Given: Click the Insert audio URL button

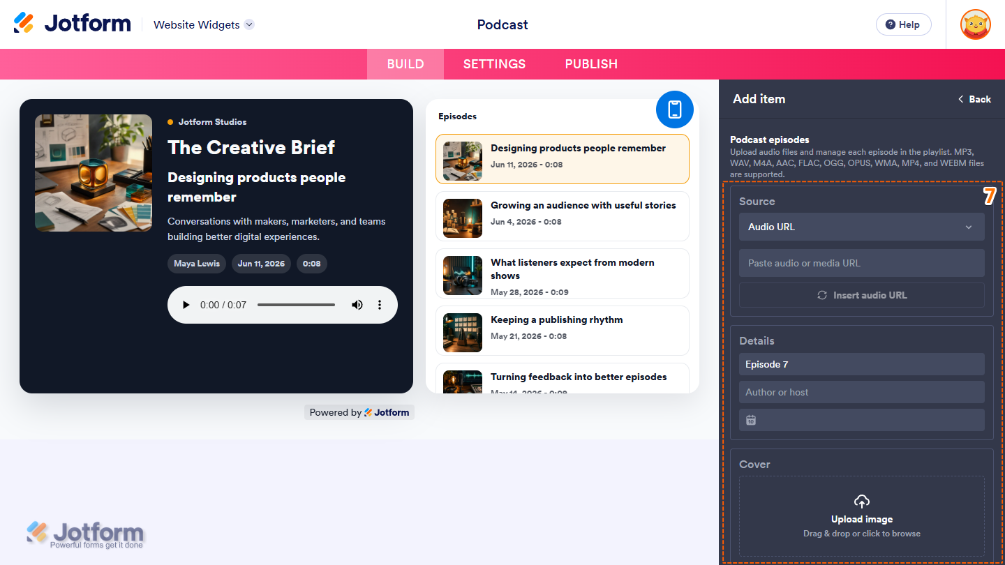Looking at the screenshot, I should coord(862,295).
